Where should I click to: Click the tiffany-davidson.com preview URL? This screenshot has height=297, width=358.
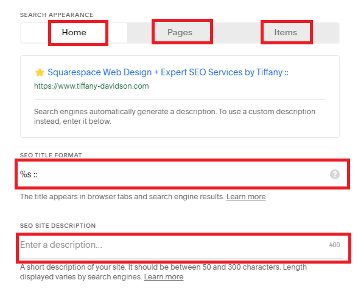[91, 86]
